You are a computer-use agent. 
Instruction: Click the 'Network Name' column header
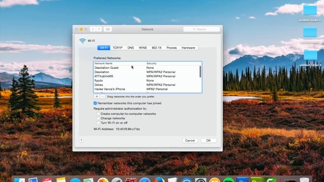click(103, 63)
